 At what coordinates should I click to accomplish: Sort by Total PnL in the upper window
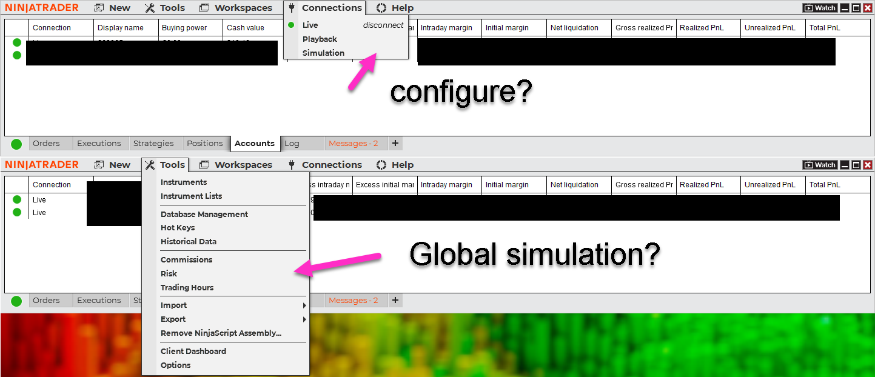(x=837, y=28)
